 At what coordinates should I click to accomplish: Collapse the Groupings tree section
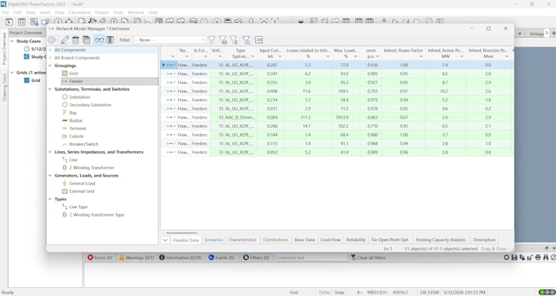point(51,65)
